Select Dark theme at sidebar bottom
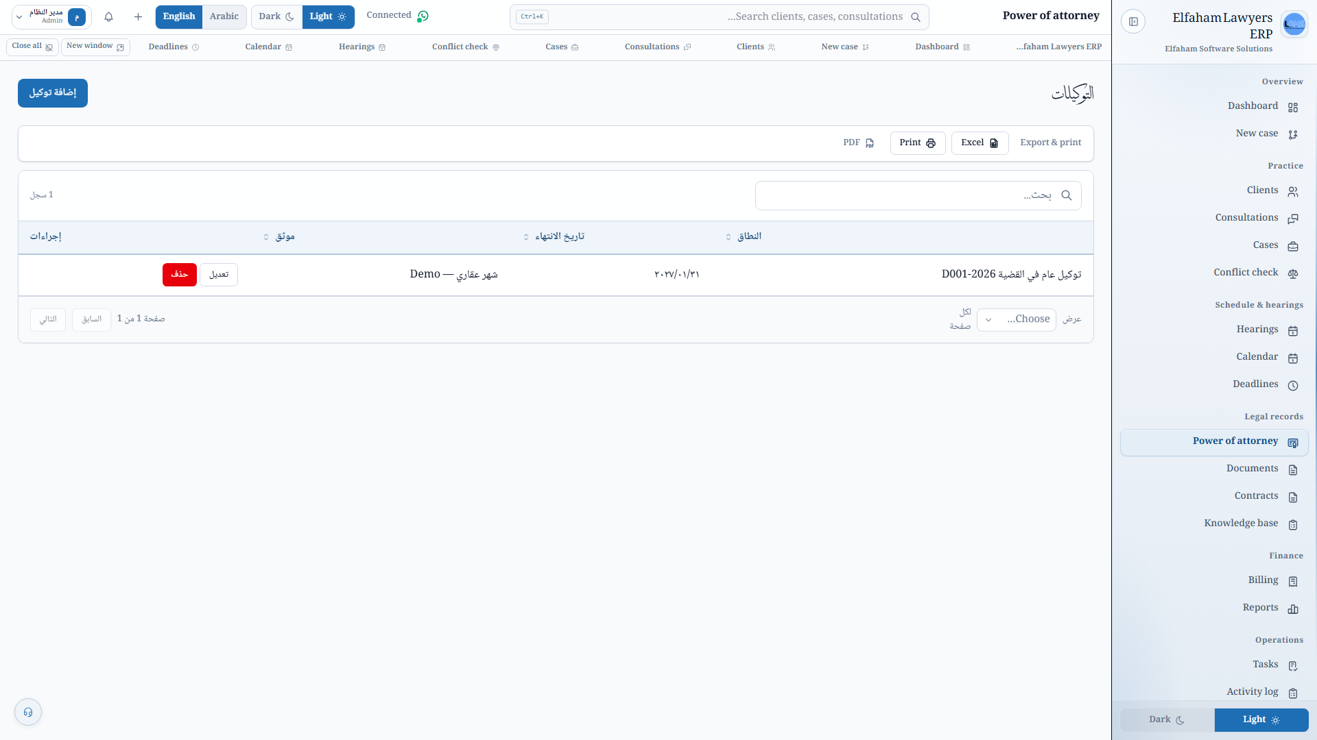 1167,720
